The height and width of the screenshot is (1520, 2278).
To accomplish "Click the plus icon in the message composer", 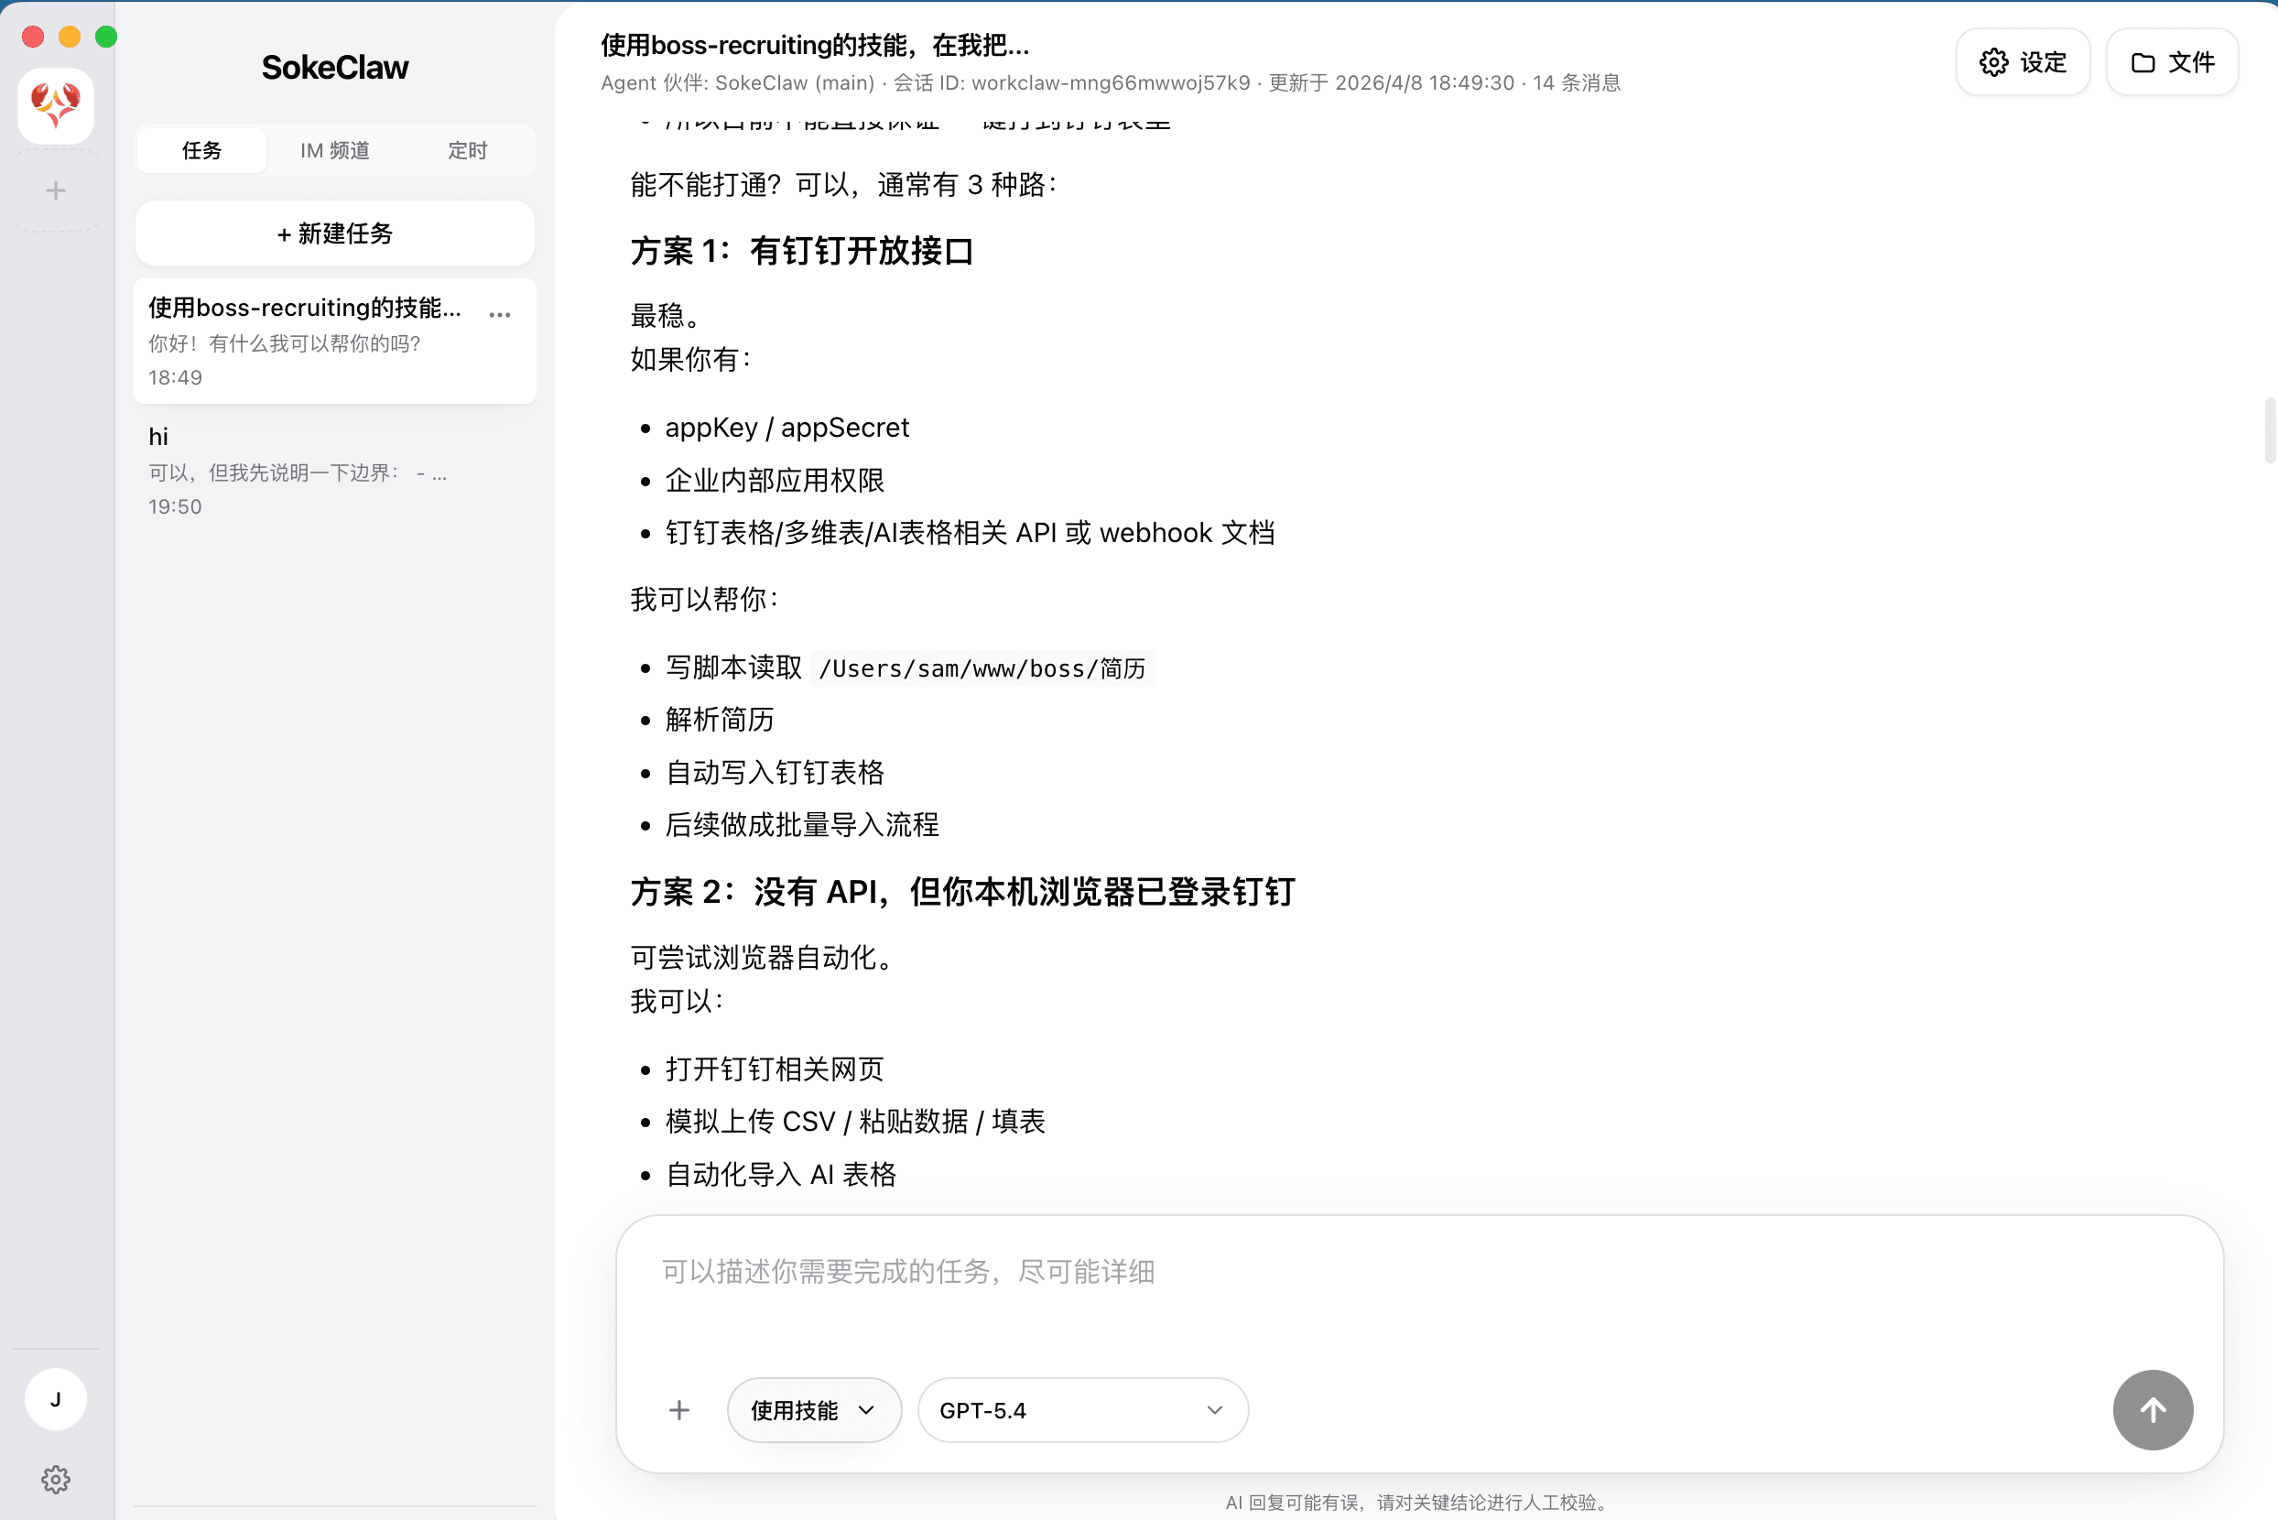I will (678, 1409).
